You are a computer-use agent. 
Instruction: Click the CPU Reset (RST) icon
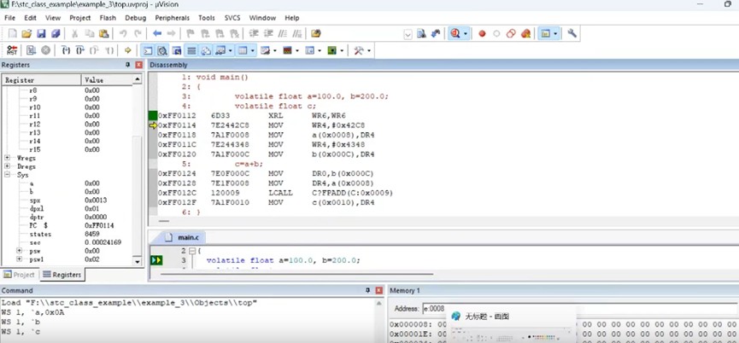[x=13, y=50]
